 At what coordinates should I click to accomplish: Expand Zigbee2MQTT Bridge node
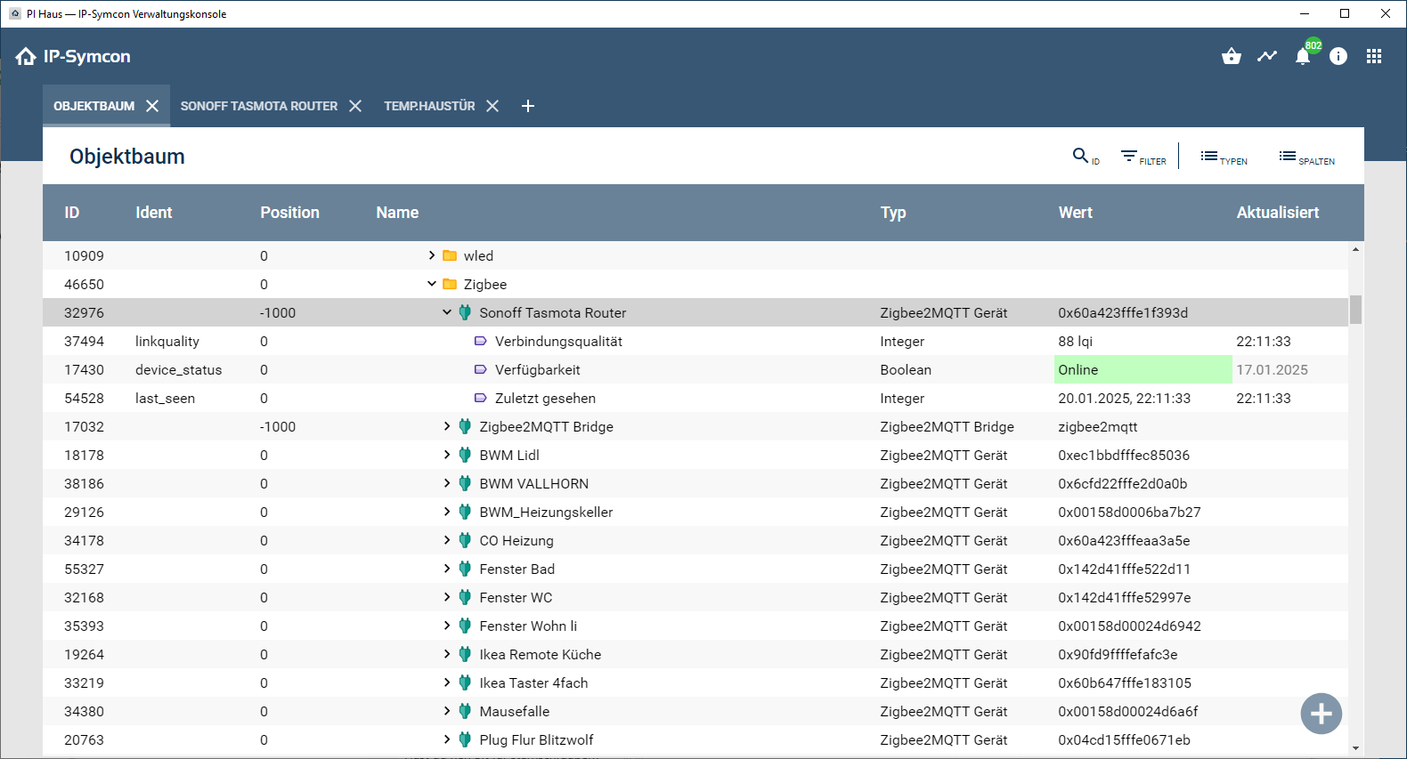447,426
